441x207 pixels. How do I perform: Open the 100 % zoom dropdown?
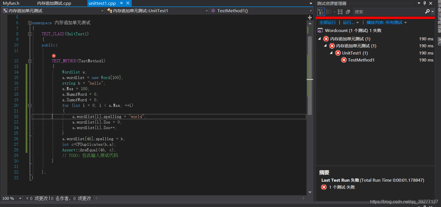[20, 198]
